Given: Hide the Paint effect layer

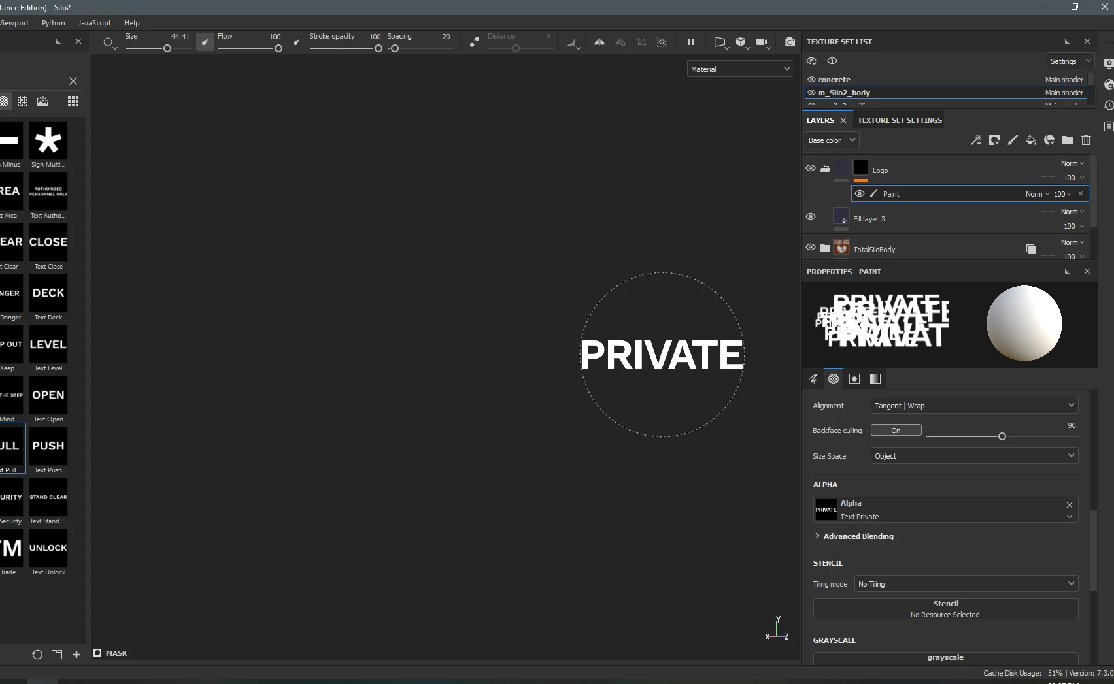Looking at the screenshot, I should [860, 193].
